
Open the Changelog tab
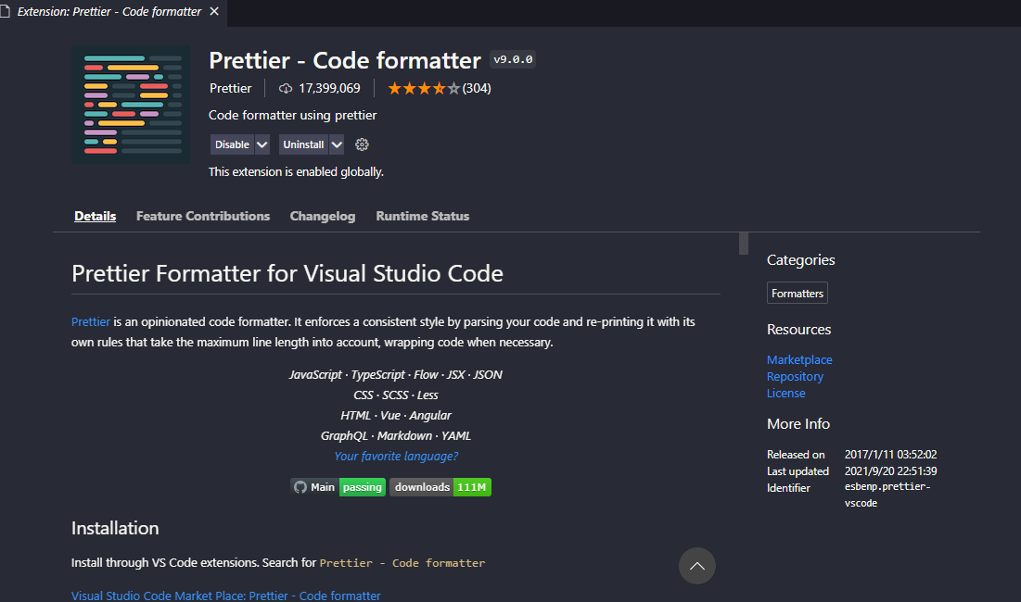pyautogui.click(x=323, y=216)
